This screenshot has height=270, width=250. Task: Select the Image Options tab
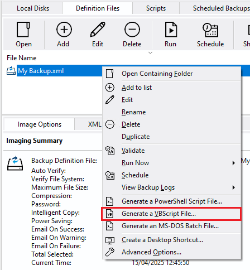[40, 124]
